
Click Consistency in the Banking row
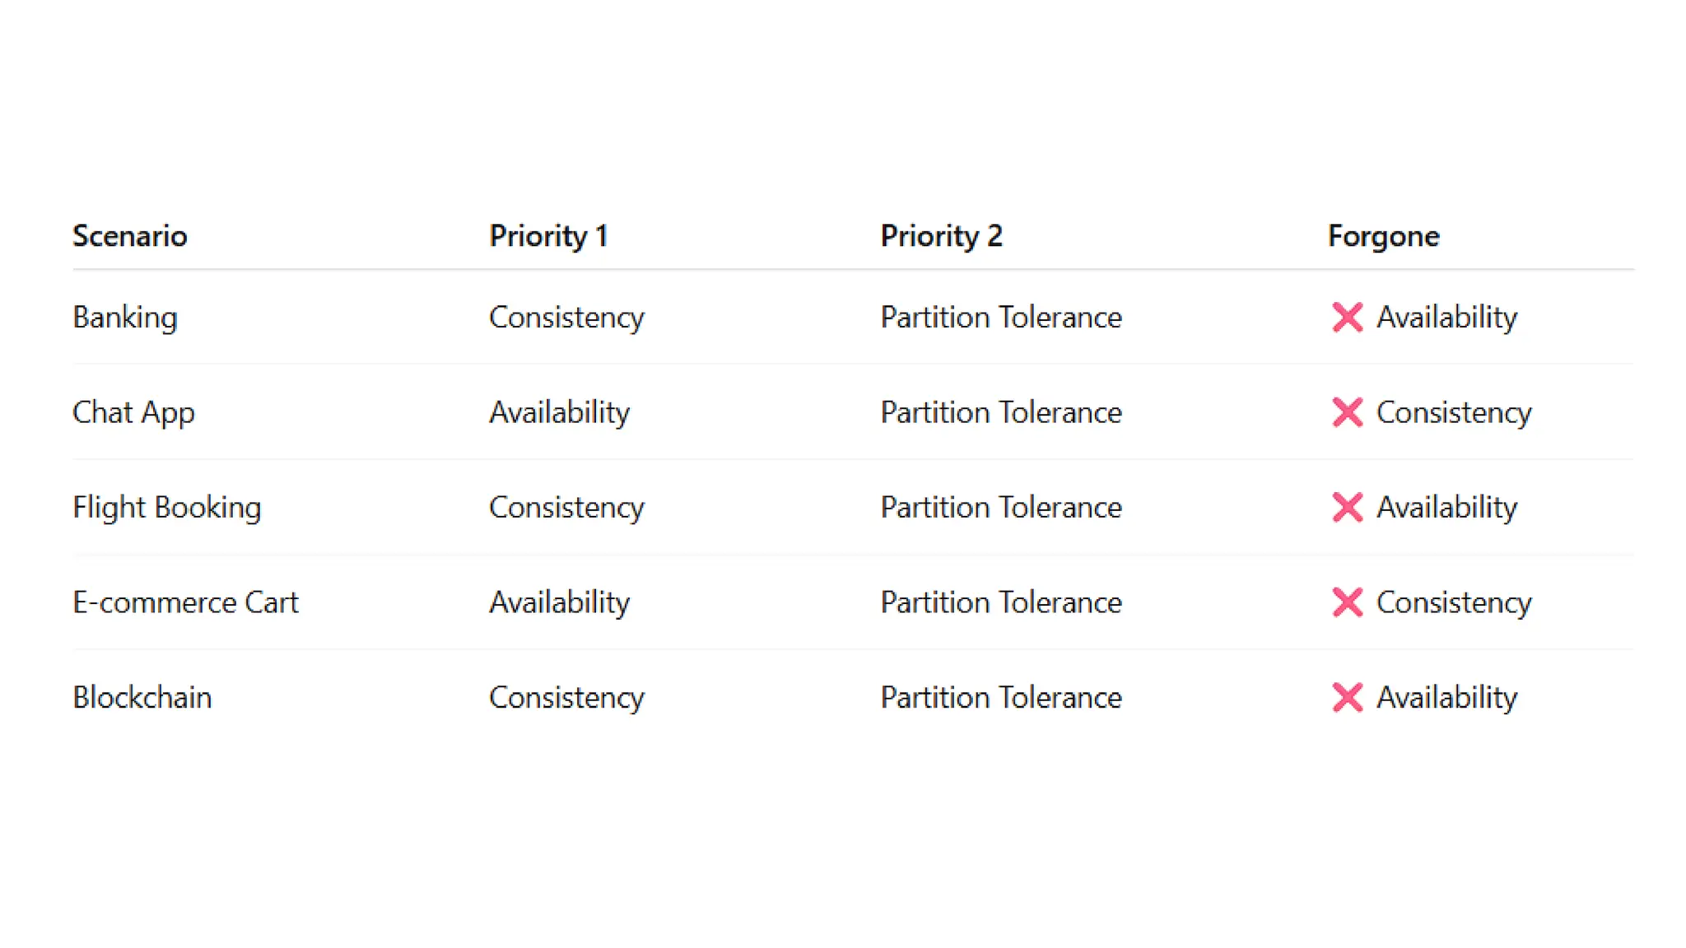point(566,318)
